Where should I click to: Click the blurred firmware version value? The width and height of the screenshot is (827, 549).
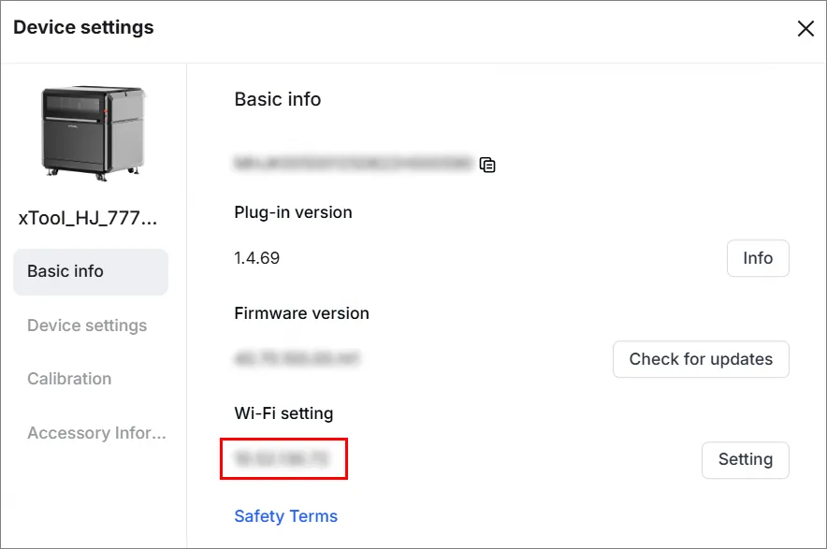(x=297, y=358)
